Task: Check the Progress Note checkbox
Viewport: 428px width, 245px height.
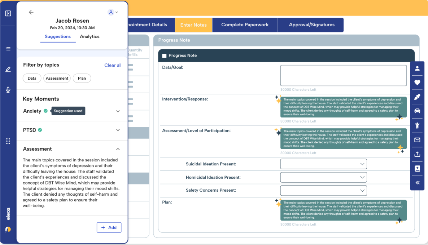Action: coord(164,55)
